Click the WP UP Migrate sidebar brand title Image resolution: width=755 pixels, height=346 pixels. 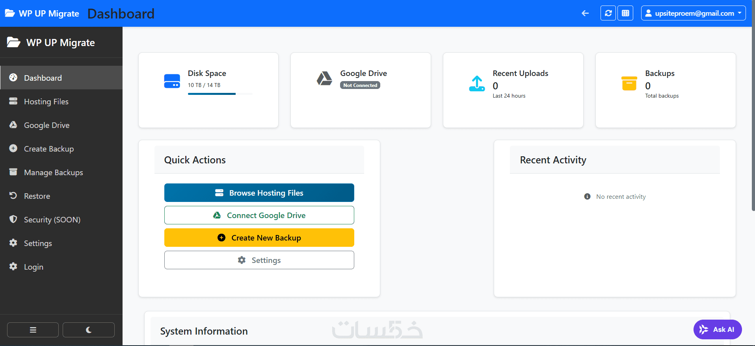51,43
